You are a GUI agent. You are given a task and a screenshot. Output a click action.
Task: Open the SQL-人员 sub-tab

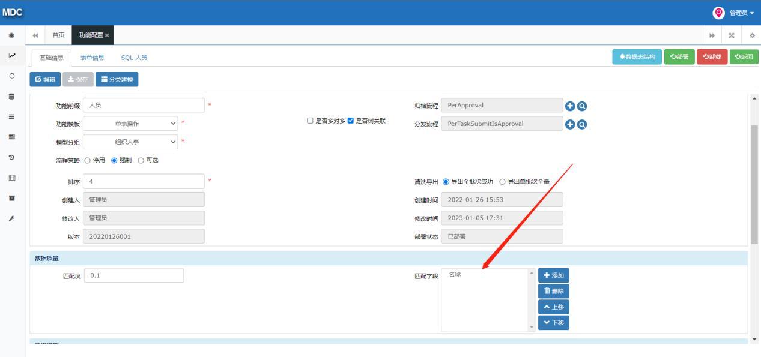pos(134,58)
